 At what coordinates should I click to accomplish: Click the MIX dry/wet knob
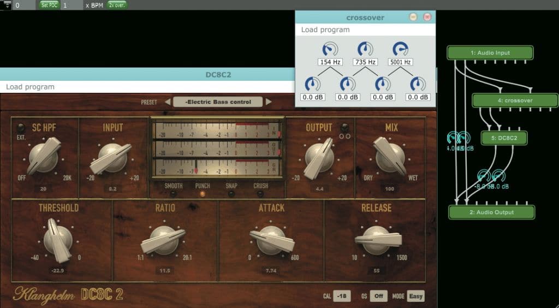(390, 157)
